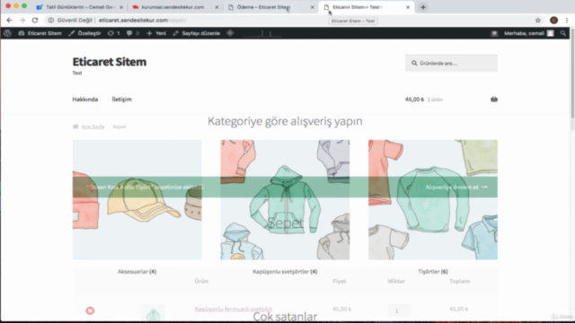Open the Chrome profile avatar

pyautogui.click(x=553, y=20)
